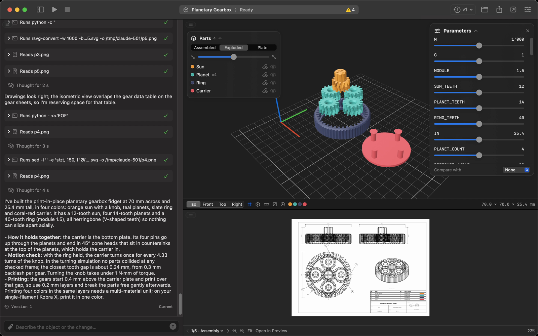538x336 pixels.
Task: Expand the Runs rsvg-convert step
Action: click(9, 38)
